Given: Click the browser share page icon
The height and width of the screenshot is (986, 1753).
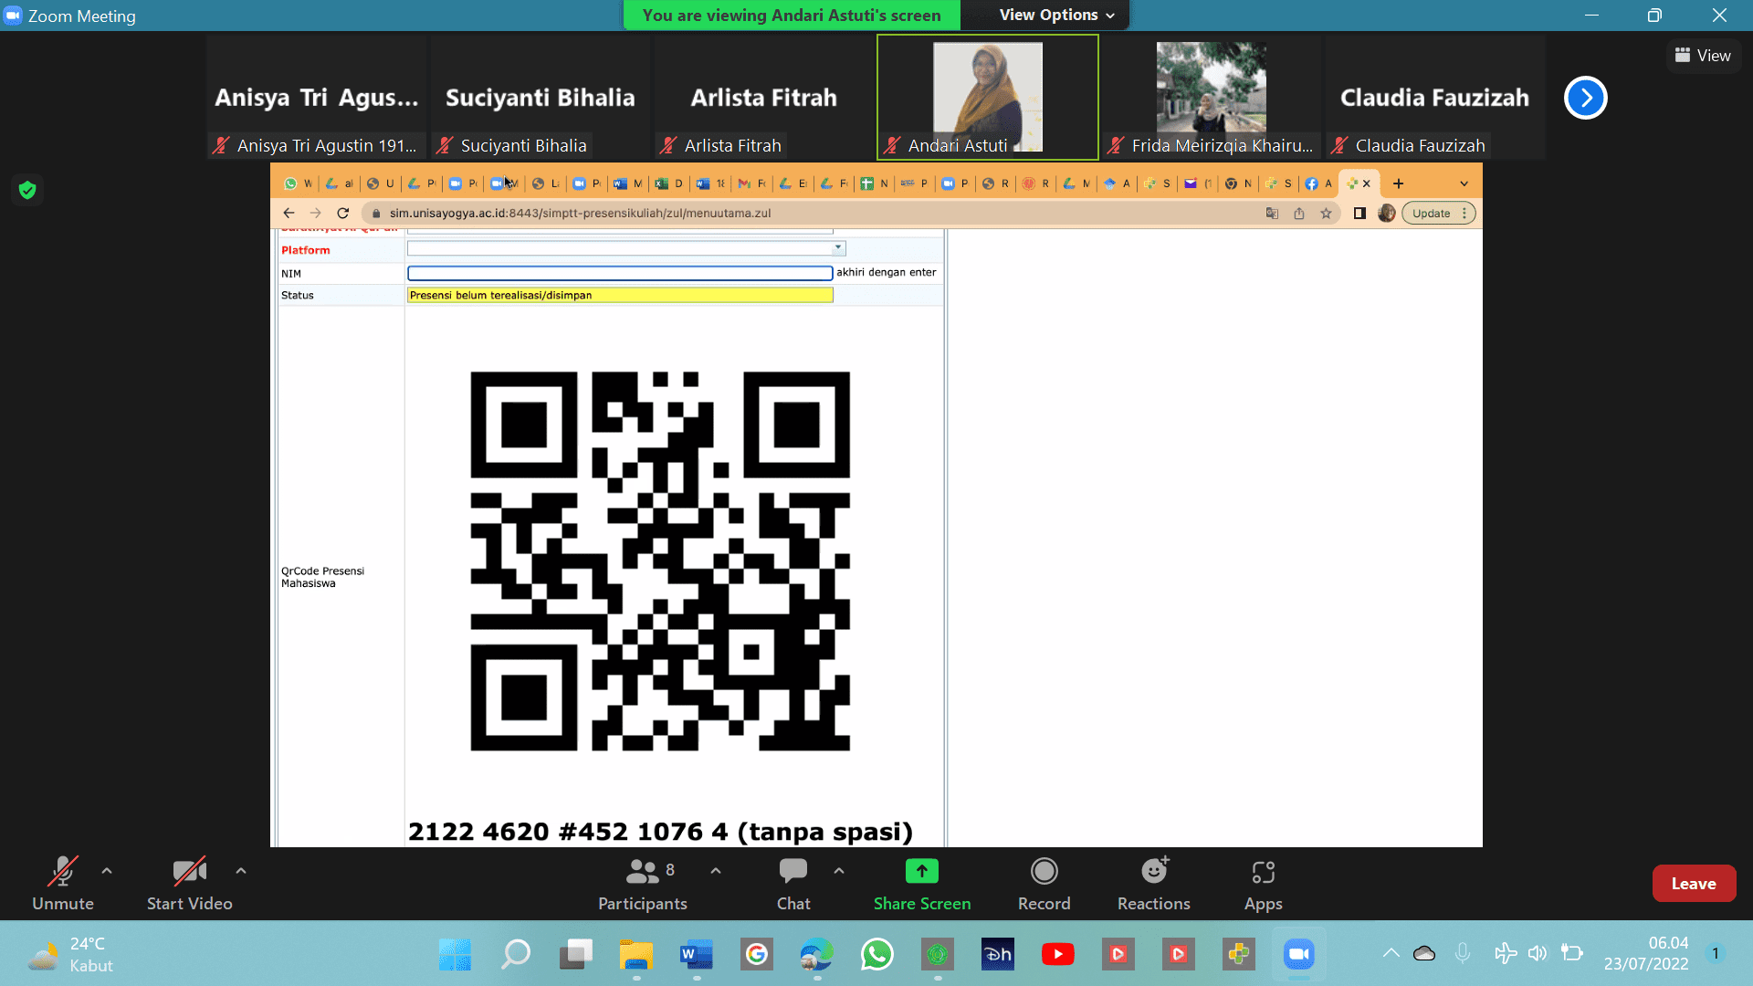Looking at the screenshot, I should (x=1298, y=213).
